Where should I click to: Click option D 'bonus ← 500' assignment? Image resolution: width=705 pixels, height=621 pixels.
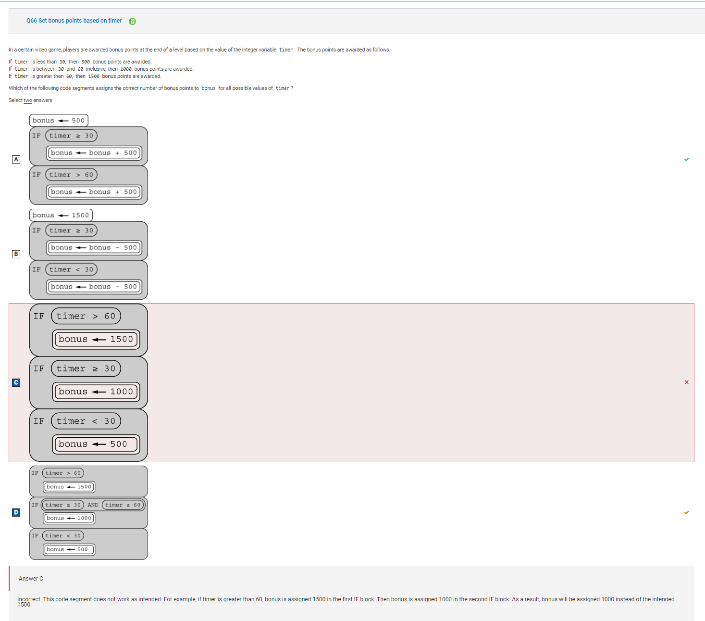(x=69, y=549)
